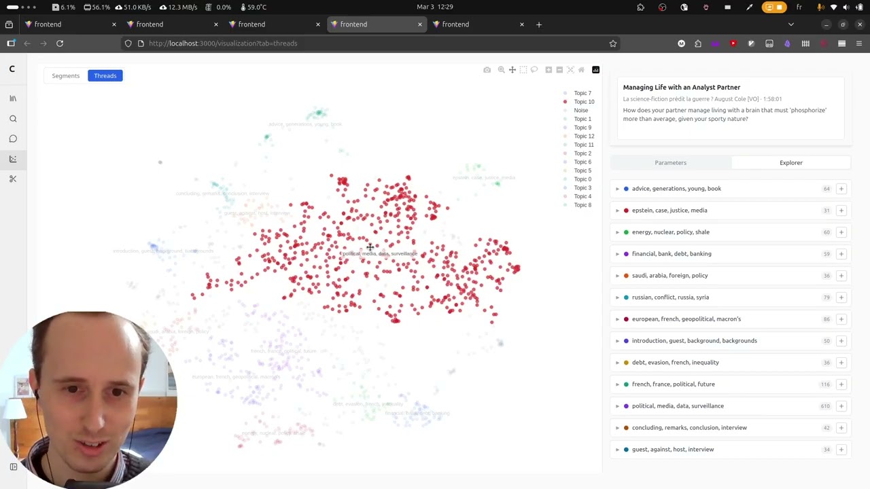The image size is (870, 489).
Task: Toggle Topic 2 in plot legend
Action: pos(578,153)
